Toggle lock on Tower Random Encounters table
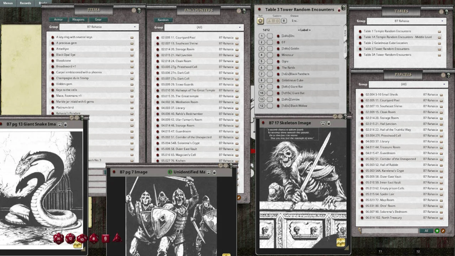The image size is (455, 256). [339, 10]
